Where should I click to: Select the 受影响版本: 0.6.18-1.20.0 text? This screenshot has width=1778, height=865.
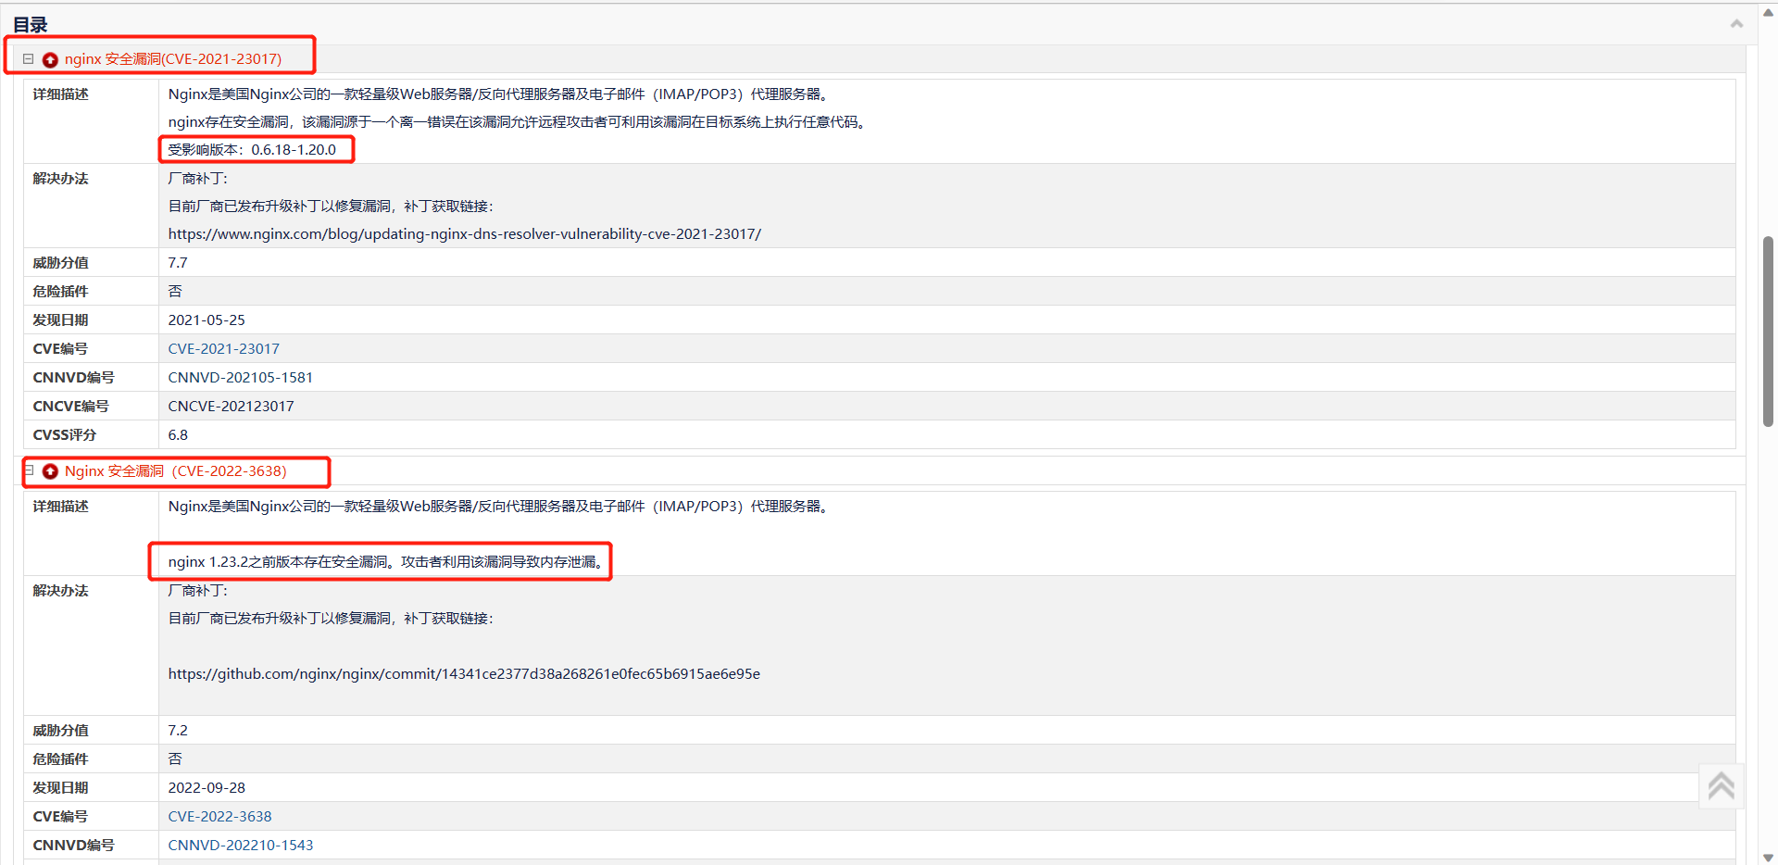(252, 150)
